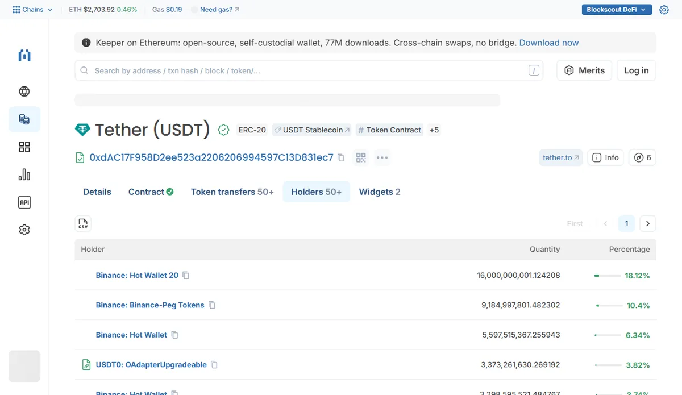Screen dimensions: 682x395
Task: Click the Token Contract tag
Action: tap(390, 130)
